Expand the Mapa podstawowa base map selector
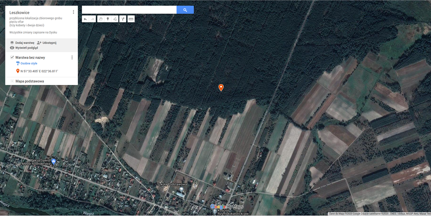 [x=12, y=81]
